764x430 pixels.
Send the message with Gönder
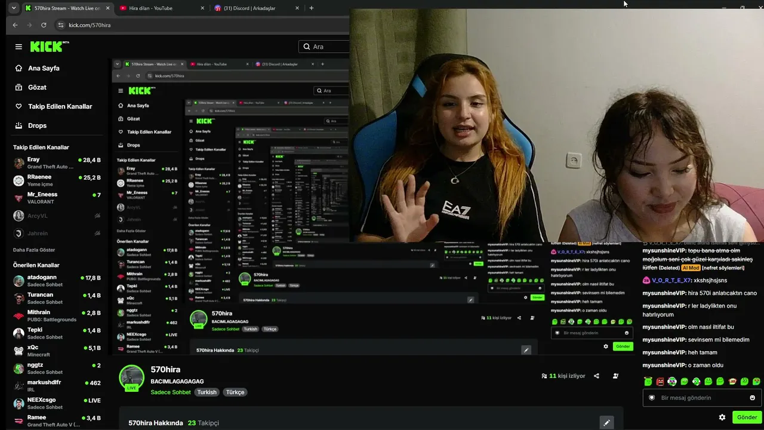[x=747, y=417]
